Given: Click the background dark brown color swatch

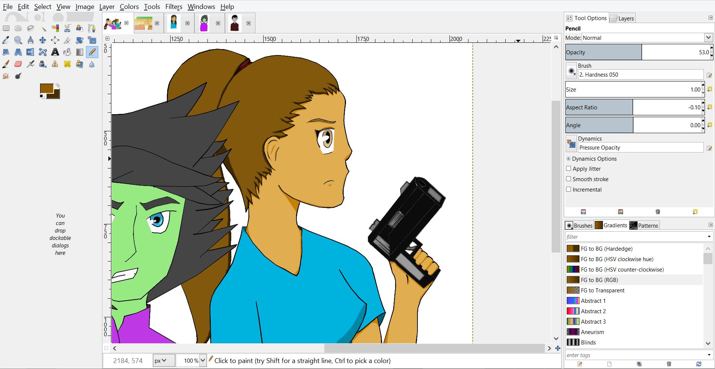Looking at the screenshot, I should tap(55, 94).
